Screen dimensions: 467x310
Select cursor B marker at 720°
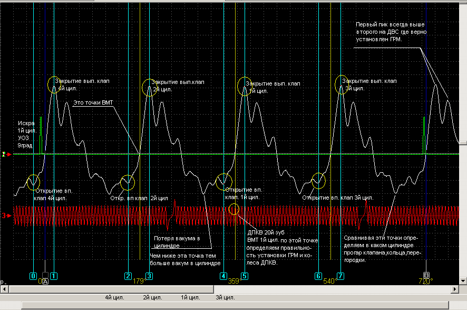426,276
